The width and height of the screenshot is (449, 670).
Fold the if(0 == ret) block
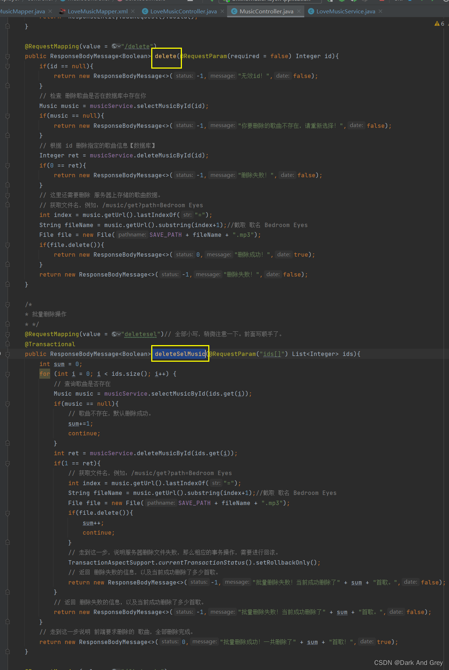(8, 166)
